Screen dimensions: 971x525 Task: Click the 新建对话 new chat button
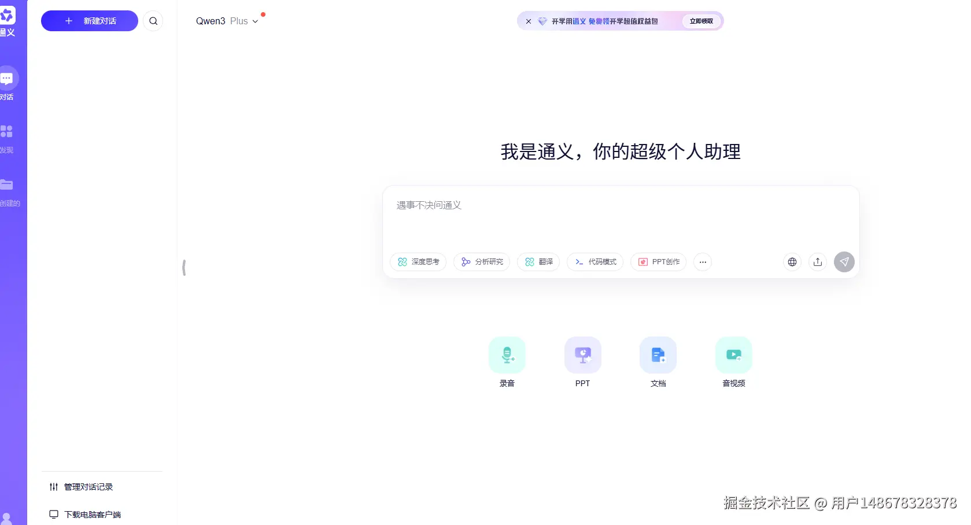click(x=88, y=21)
